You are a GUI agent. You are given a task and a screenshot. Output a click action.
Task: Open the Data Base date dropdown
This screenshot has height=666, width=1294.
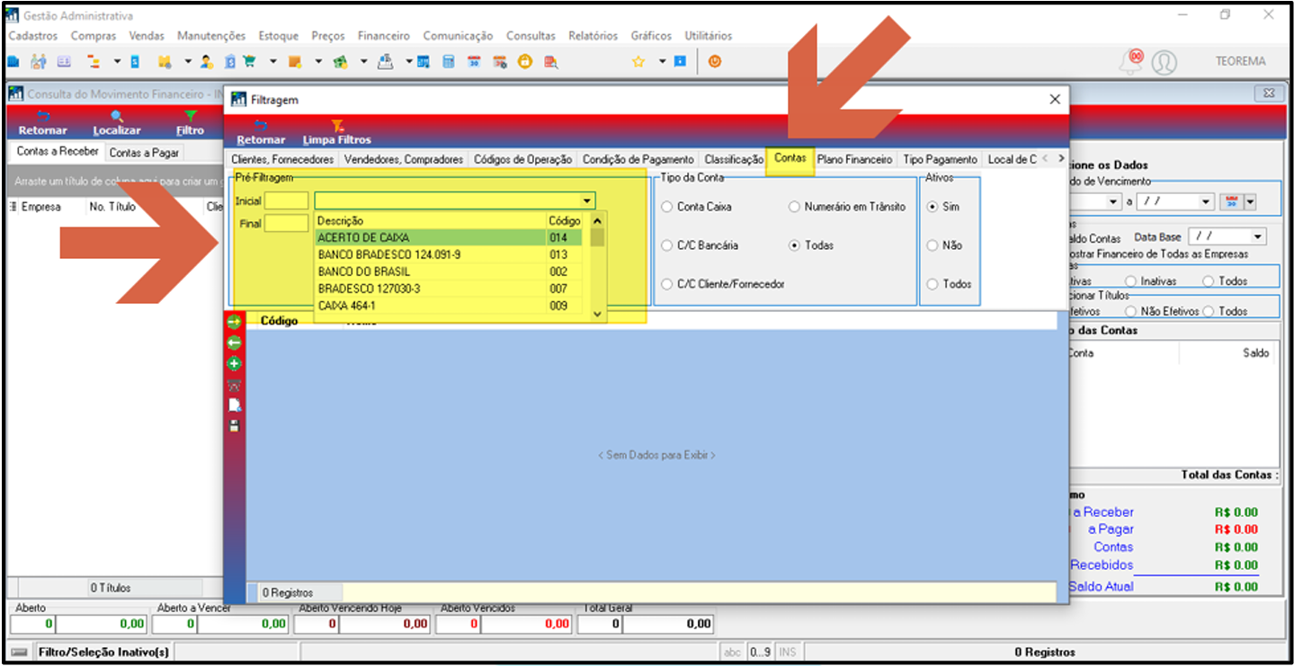point(1257,237)
